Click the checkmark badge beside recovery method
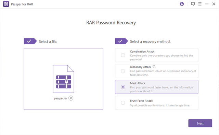 [x=121, y=41]
